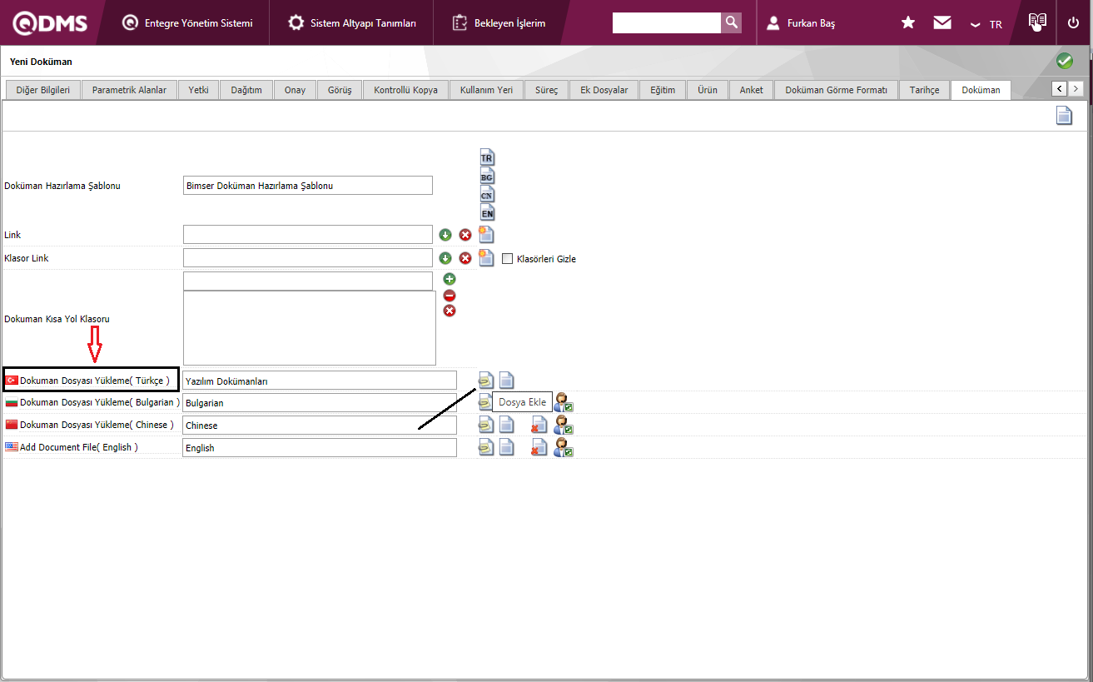Open the favorites star icon

click(x=908, y=23)
